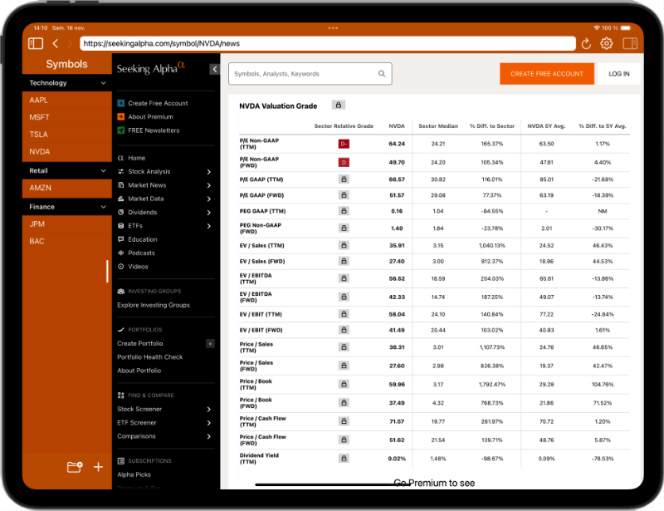Go back with the browser back arrow

[x=55, y=43]
